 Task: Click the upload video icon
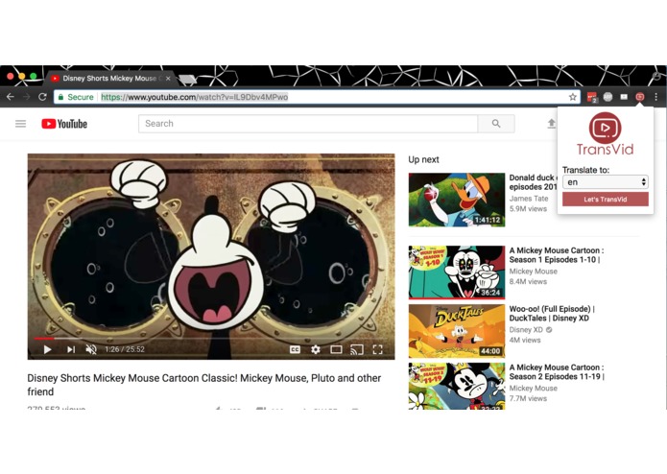coord(551,124)
